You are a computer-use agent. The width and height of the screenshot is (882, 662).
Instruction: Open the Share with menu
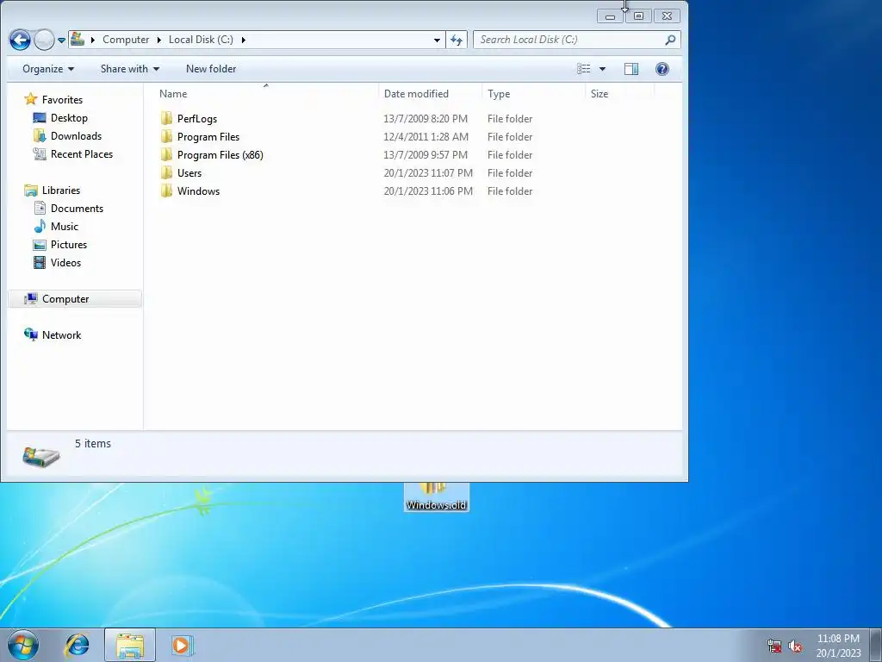point(130,69)
